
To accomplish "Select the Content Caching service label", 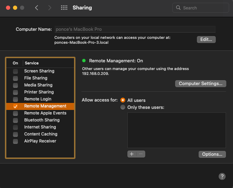I will coord(41,134).
